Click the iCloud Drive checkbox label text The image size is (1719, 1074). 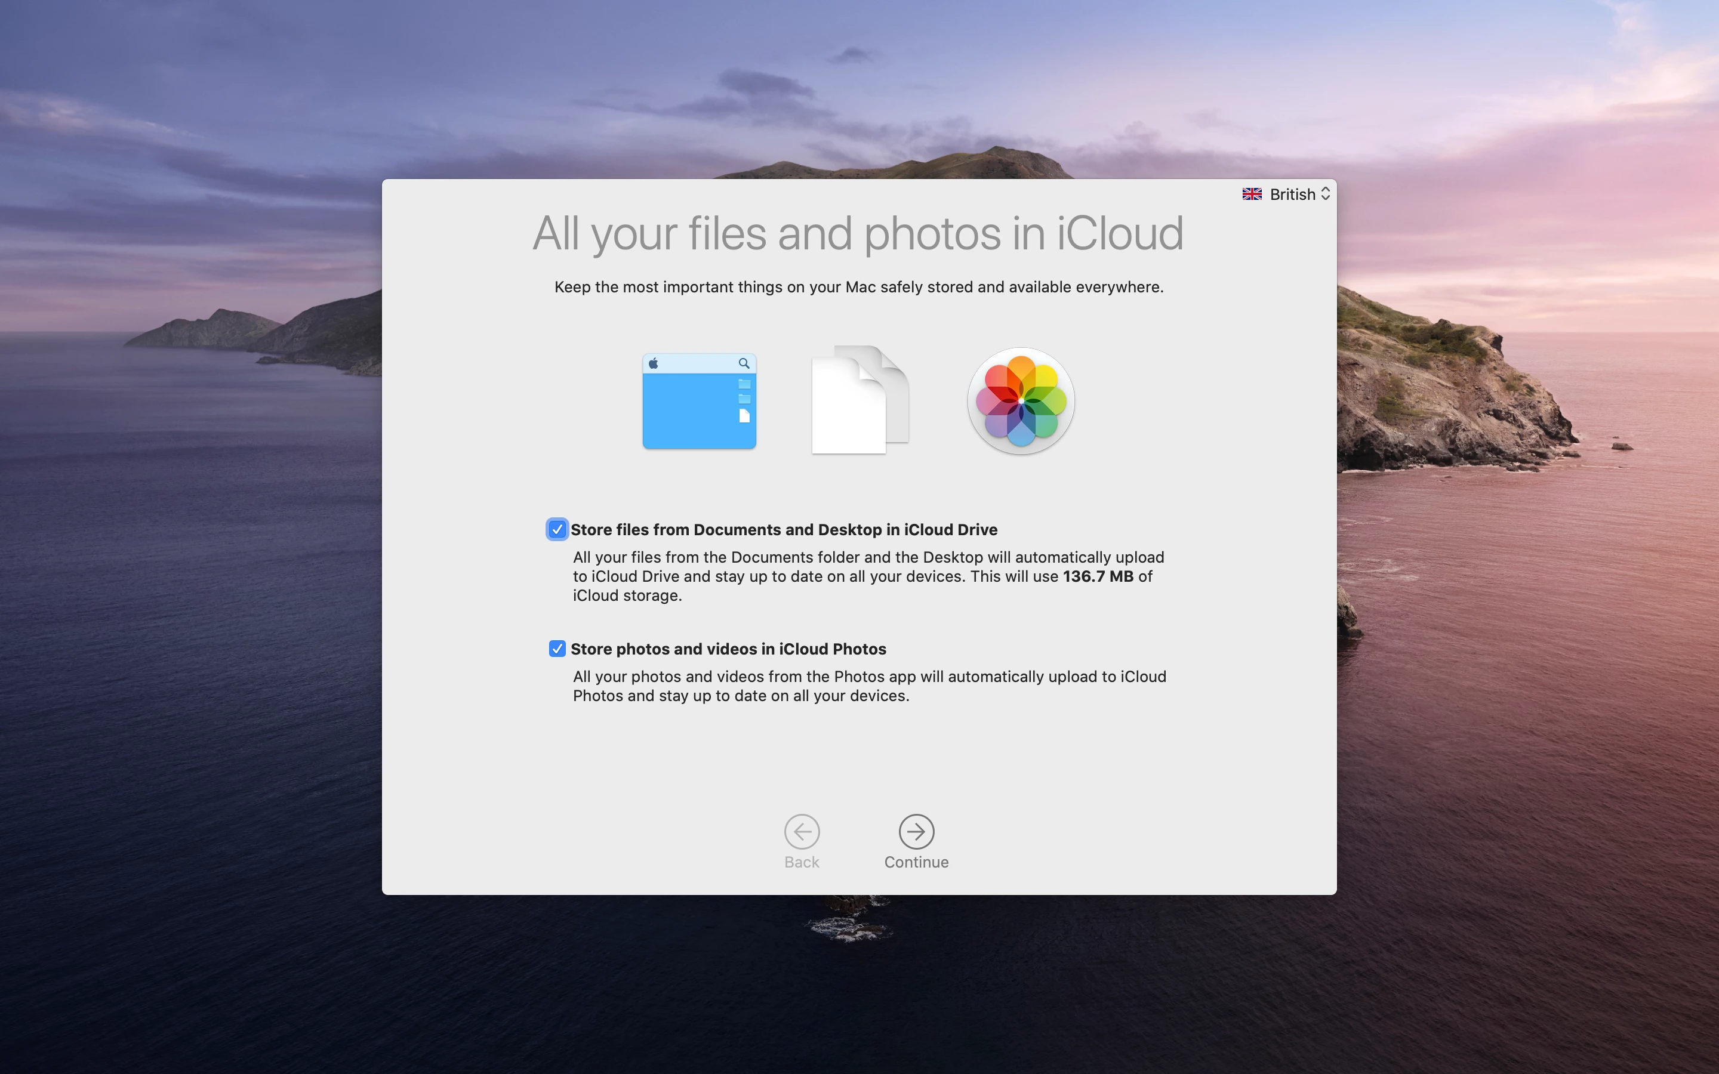tap(784, 530)
